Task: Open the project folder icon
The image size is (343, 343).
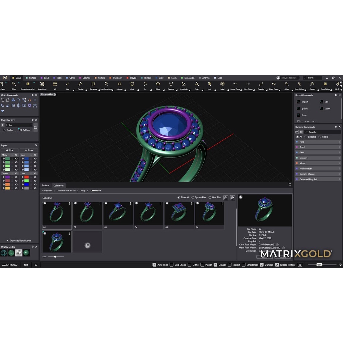Action: coord(36,127)
